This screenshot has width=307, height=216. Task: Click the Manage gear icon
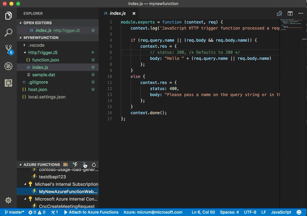[8, 200]
